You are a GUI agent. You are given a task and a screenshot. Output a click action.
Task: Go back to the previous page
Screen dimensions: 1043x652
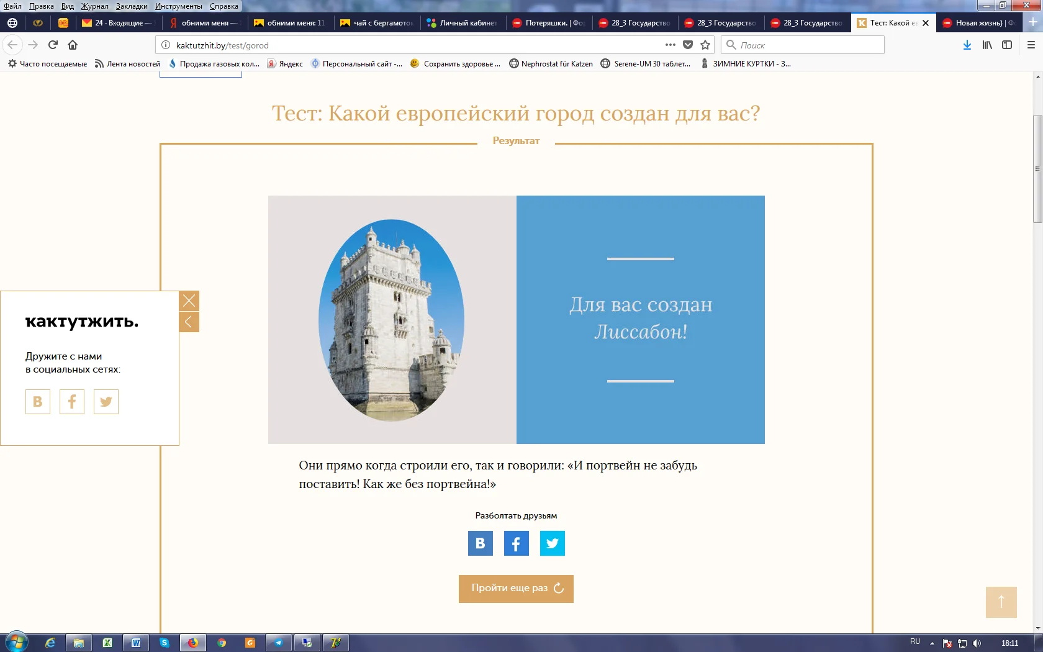tap(12, 45)
